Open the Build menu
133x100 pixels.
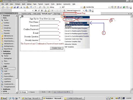pos(24,4)
